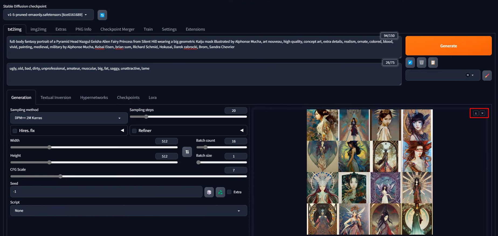Click the Batch count slider
The height and width of the screenshot is (236, 498).
coord(222,147)
